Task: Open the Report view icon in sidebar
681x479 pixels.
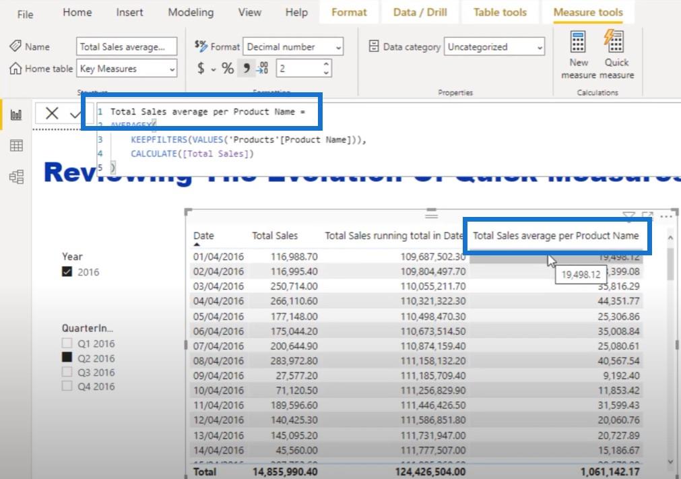Action: [16, 115]
